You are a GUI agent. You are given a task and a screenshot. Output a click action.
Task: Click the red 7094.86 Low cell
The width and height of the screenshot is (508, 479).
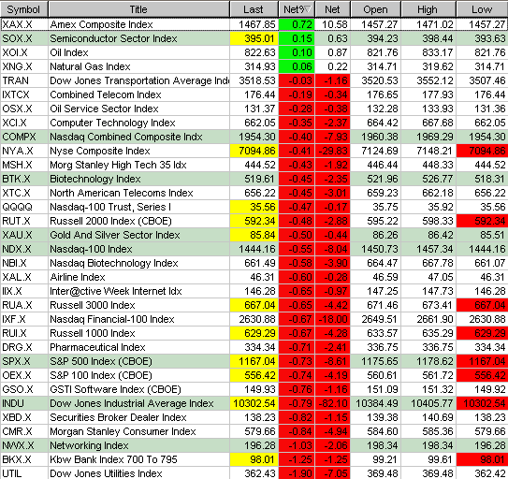coord(482,151)
